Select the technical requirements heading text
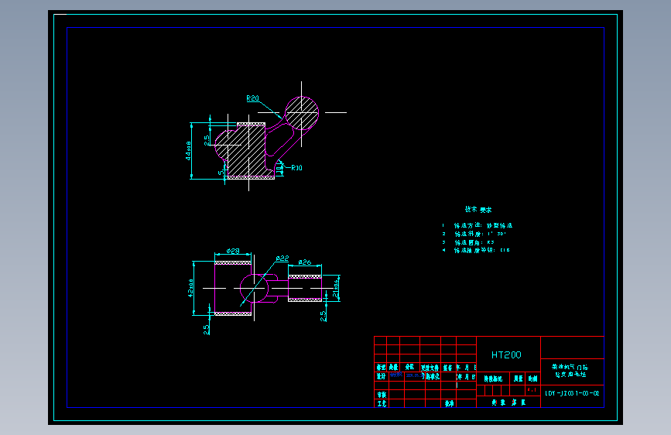671x435 pixels. tap(478, 209)
